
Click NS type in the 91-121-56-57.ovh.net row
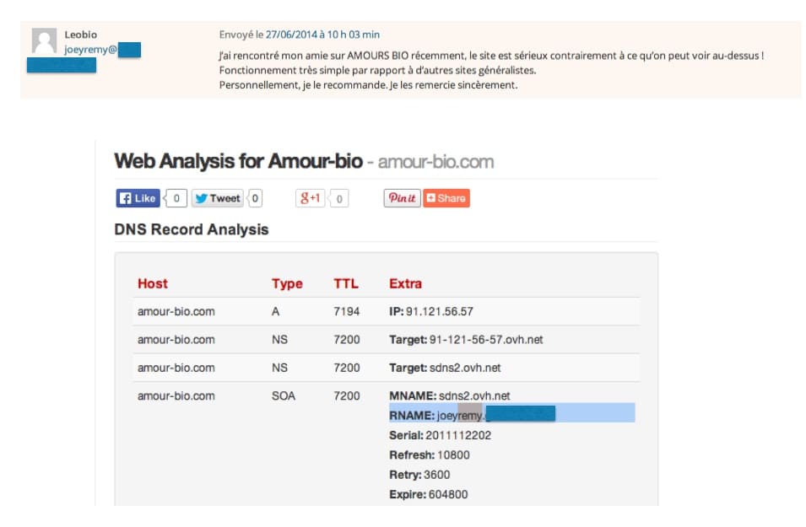coord(279,340)
